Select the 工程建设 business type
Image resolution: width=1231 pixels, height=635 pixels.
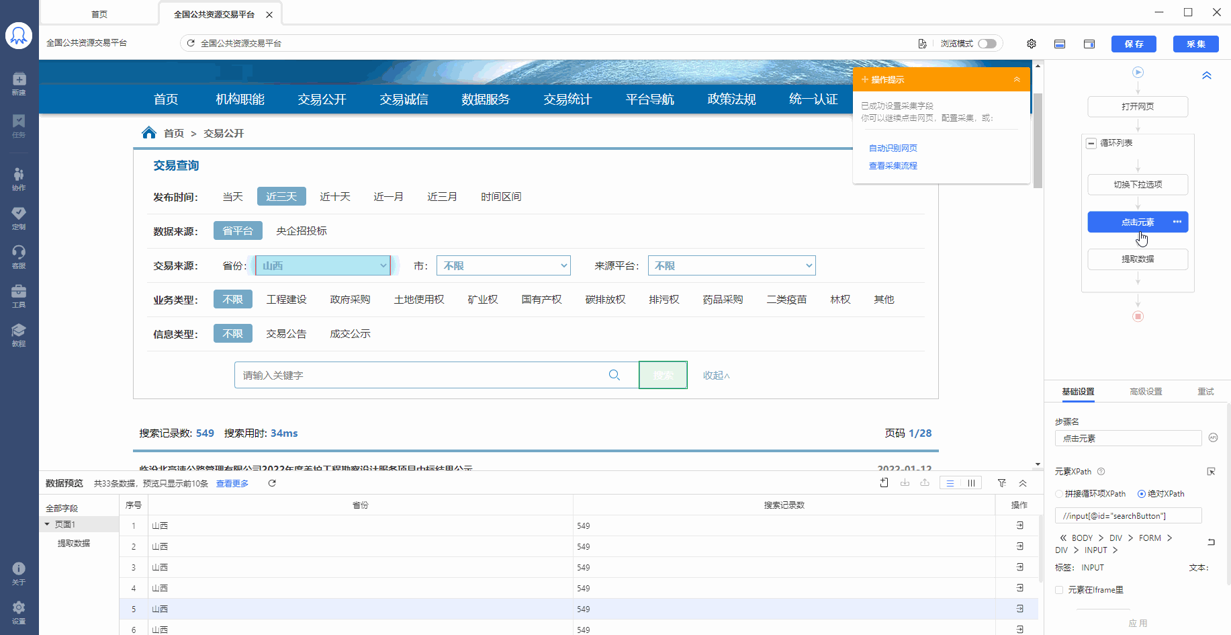pyautogui.click(x=286, y=299)
